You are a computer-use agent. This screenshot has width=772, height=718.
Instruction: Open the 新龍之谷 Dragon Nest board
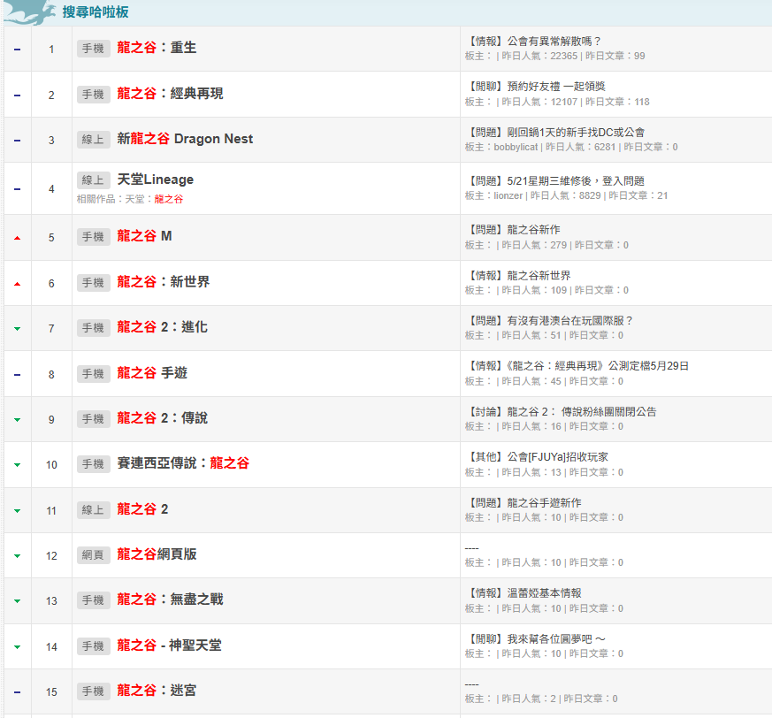[x=185, y=139]
